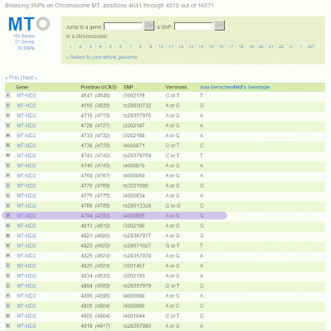
Task: Jump to the Y chromosome
Action: 301,46
